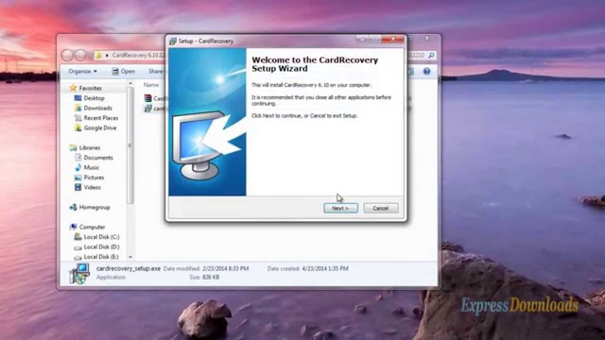Click the Size 826 KB value
This screenshot has height=340, width=605.
point(211,277)
